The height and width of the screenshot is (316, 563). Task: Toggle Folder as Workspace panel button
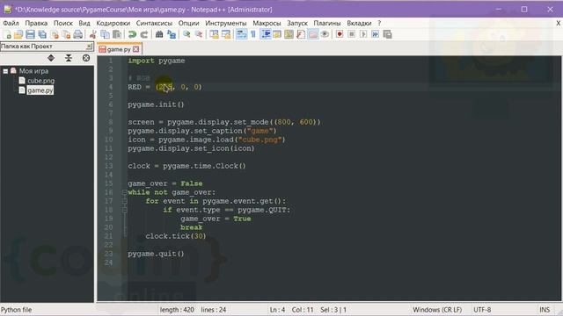coord(313,34)
